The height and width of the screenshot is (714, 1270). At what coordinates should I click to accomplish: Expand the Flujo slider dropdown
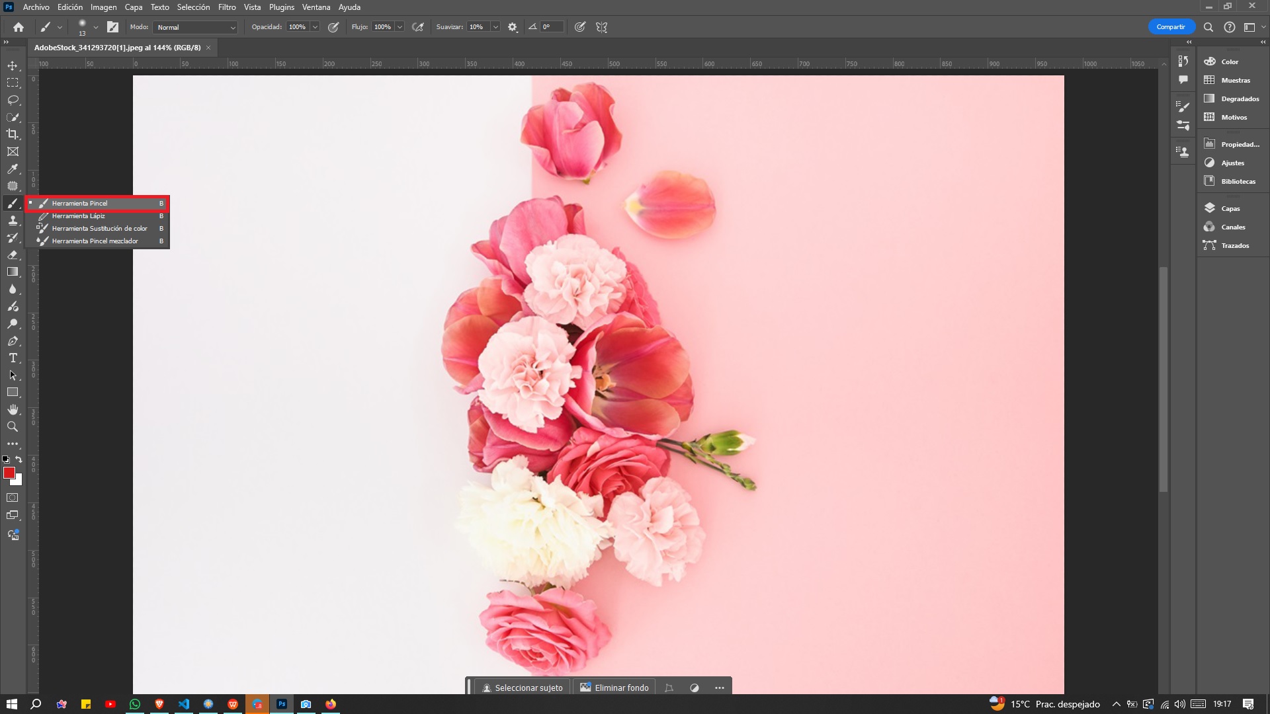[x=400, y=27]
